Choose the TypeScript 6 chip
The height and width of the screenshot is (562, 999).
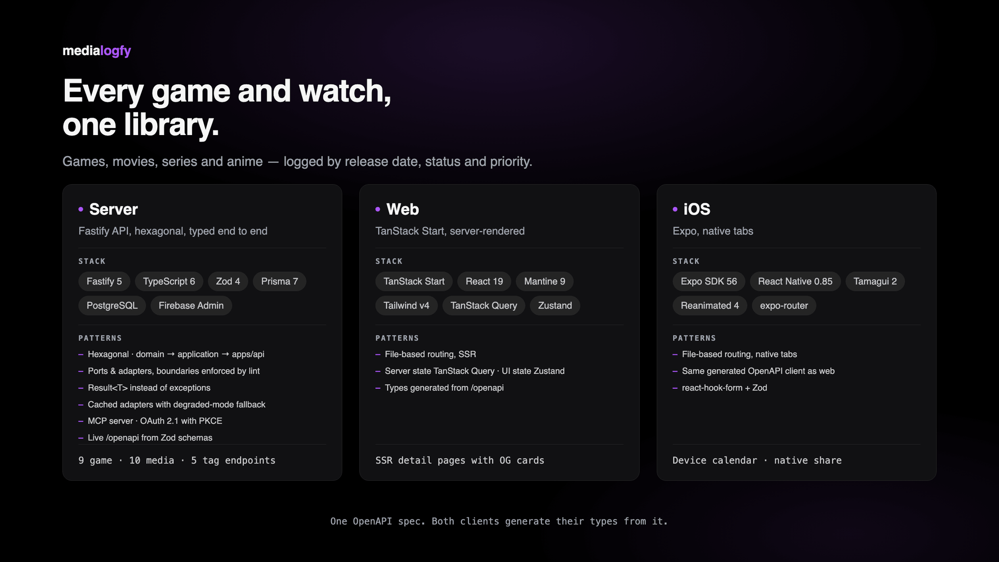[169, 281]
